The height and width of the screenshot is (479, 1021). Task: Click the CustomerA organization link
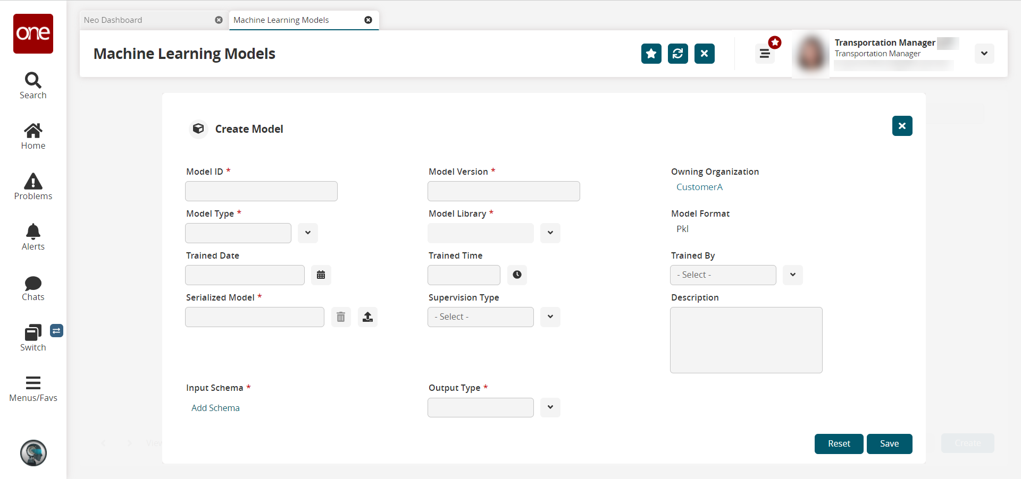click(x=699, y=187)
